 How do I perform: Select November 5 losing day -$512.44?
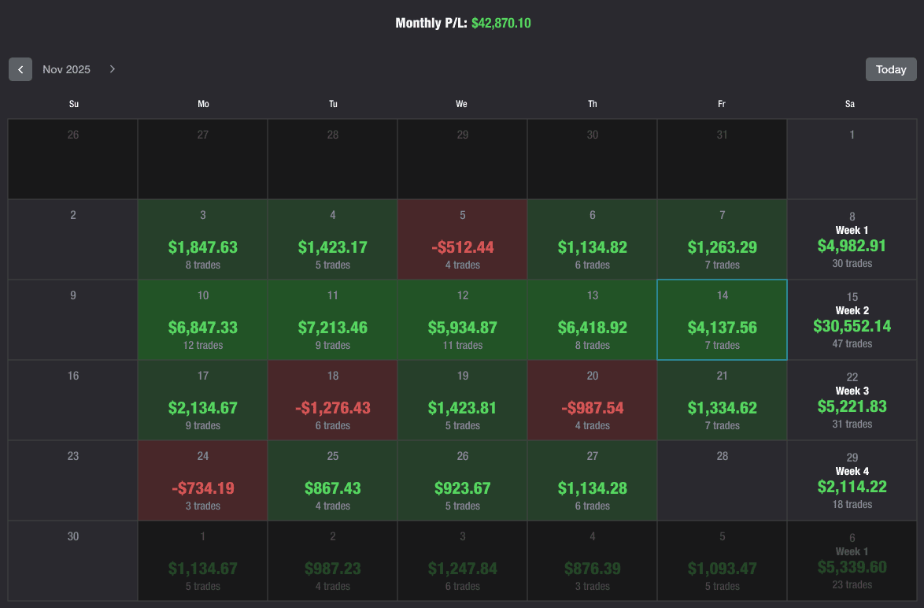point(463,239)
